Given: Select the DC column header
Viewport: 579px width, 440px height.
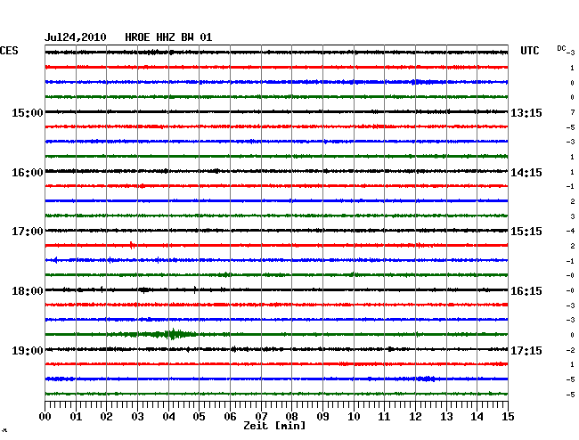Looking at the screenshot, I should click(x=561, y=48).
